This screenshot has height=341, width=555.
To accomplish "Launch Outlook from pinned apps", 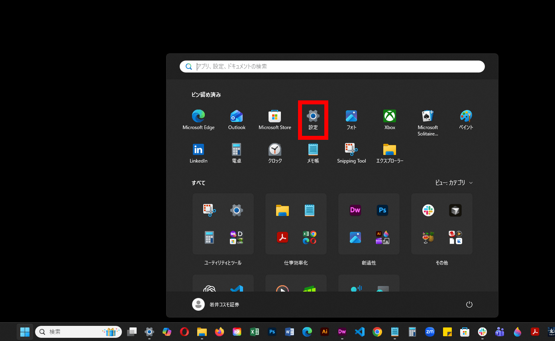I will point(237,120).
